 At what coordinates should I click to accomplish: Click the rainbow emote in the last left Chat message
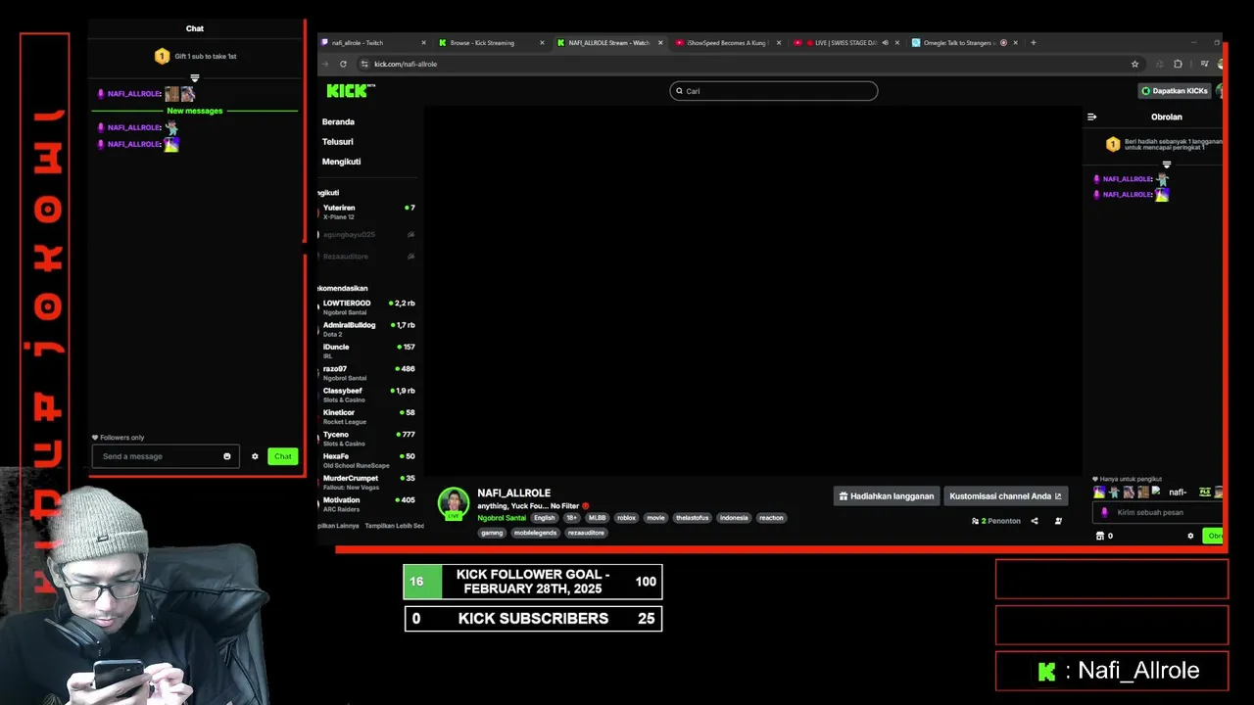pos(171,144)
